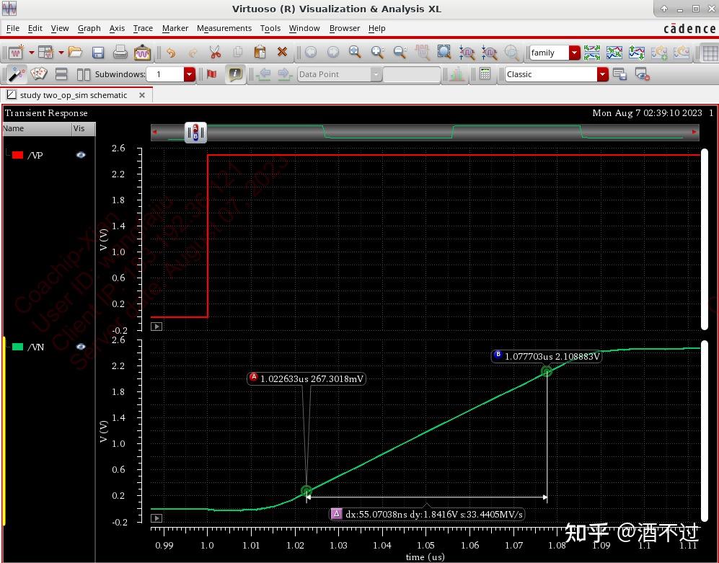This screenshot has height=563, width=719.
Task: Click the histogram bar chart icon
Action: [456, 74]
